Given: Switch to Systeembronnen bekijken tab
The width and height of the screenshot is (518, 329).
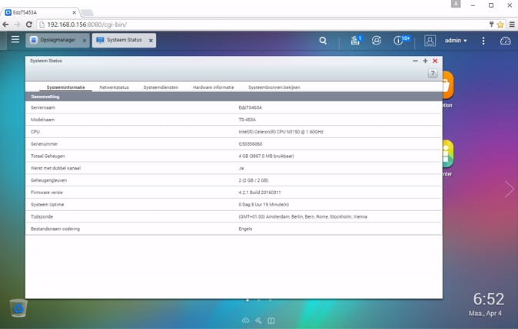Looking at the screenshot, I should (x=274, y=87).
